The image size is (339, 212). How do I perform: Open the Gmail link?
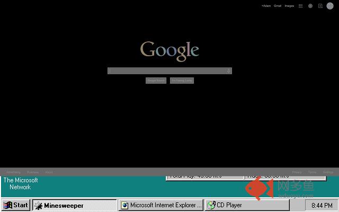coord(278,6)
